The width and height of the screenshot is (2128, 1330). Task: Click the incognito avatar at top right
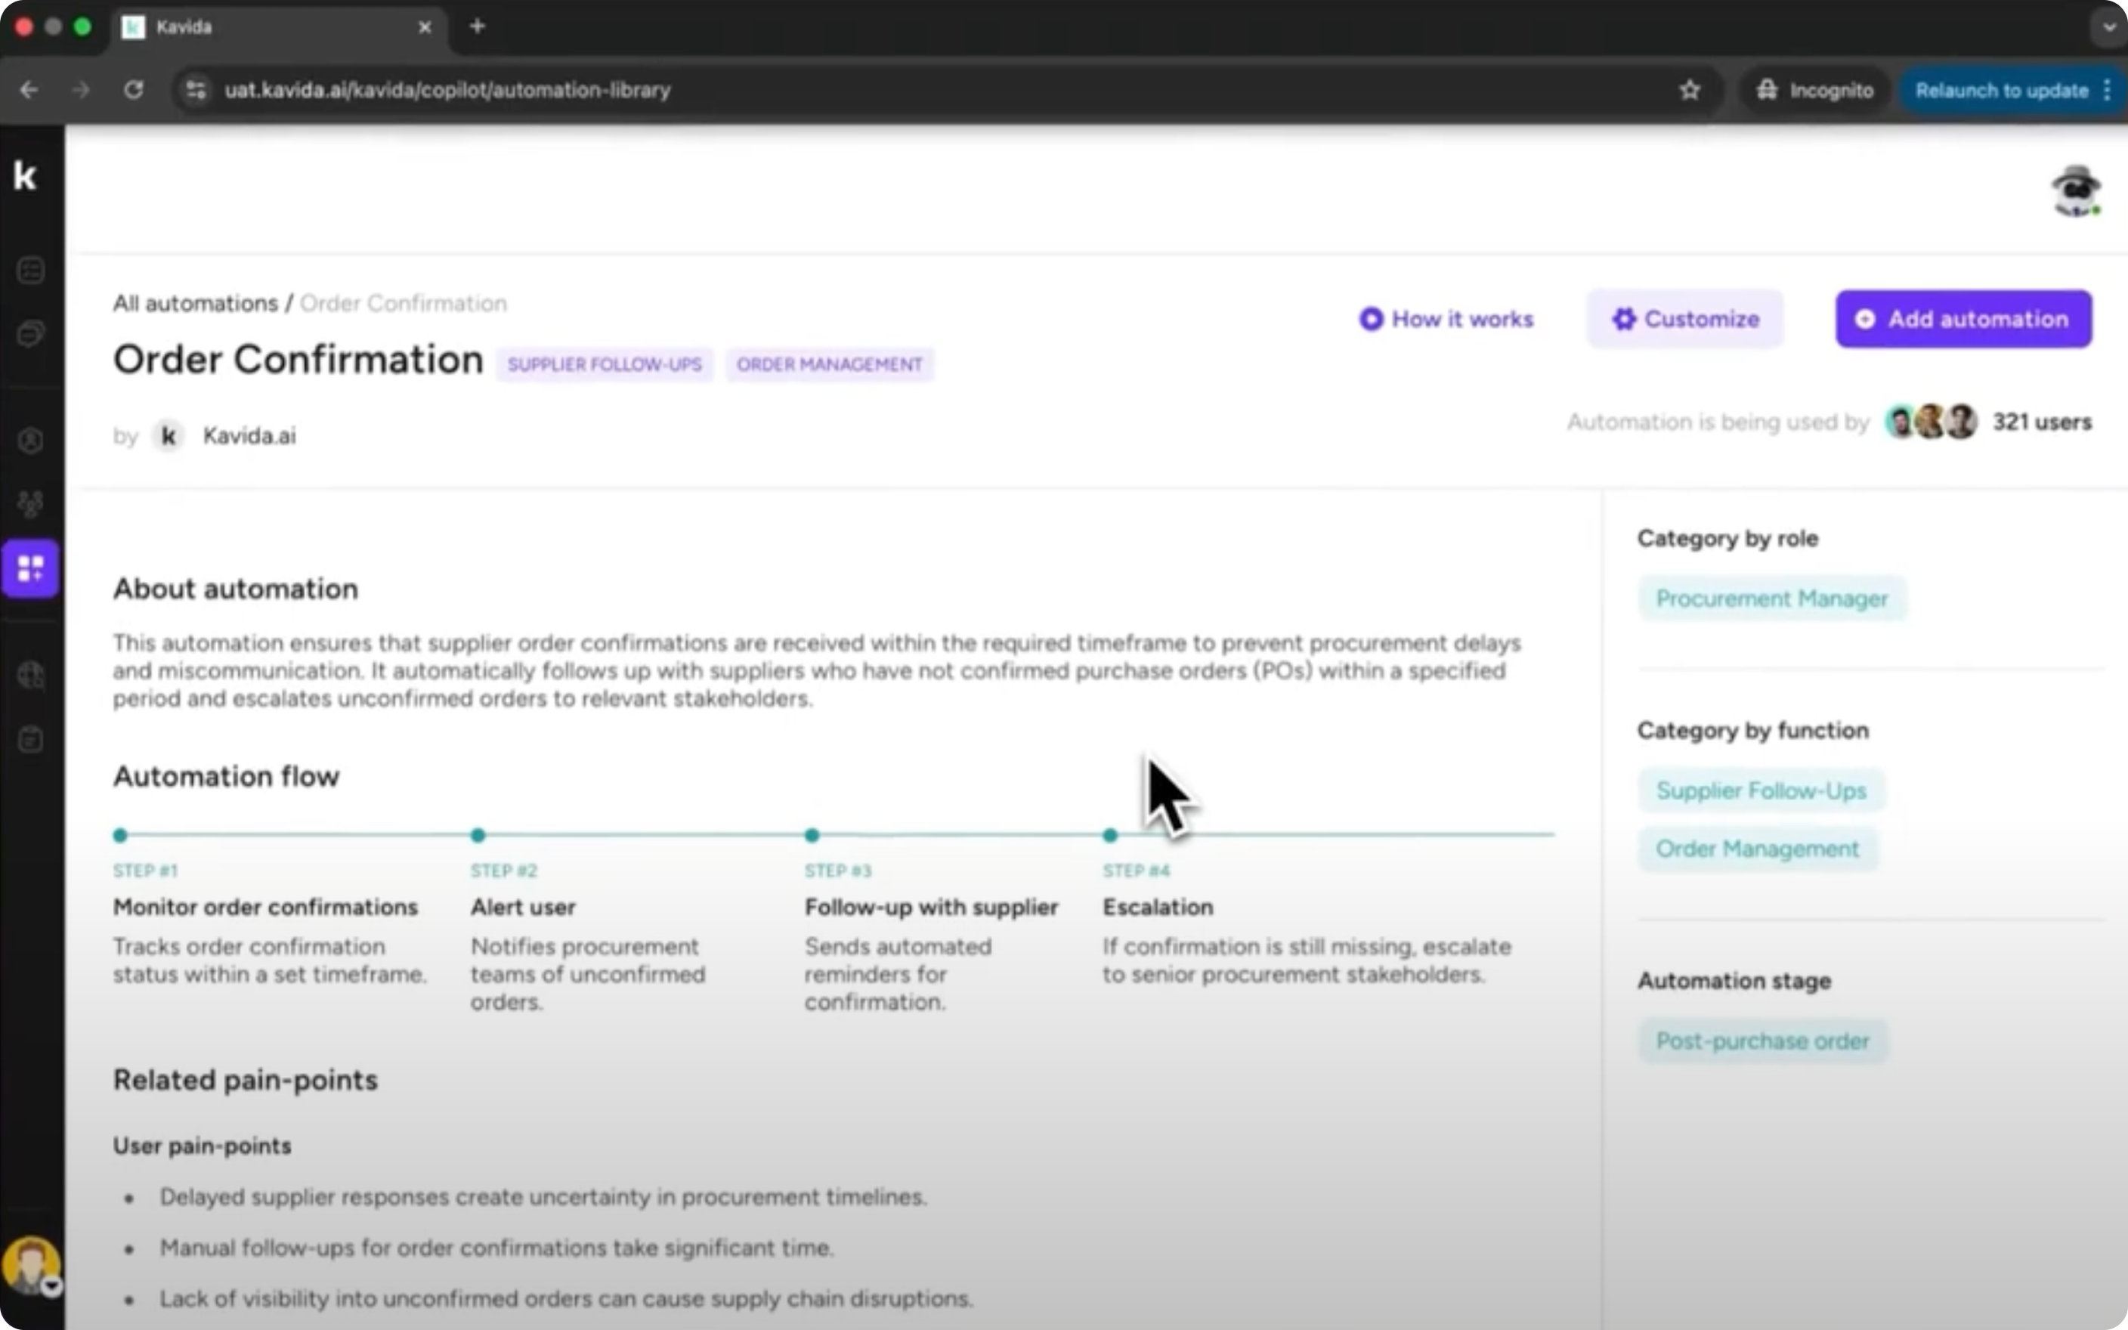coord(2075,191)
